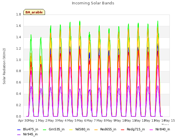Viewport: 187px width, 140px height.
Task: Click the Apr 30 x-axis date label
Action: (x=23, y=121)
